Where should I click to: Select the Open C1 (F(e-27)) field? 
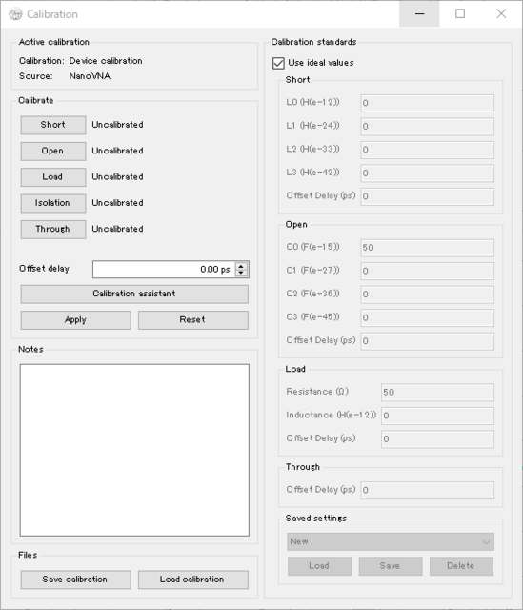[428, 271]
